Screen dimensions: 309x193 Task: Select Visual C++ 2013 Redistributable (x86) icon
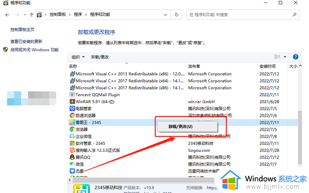(x=72, y=74)
